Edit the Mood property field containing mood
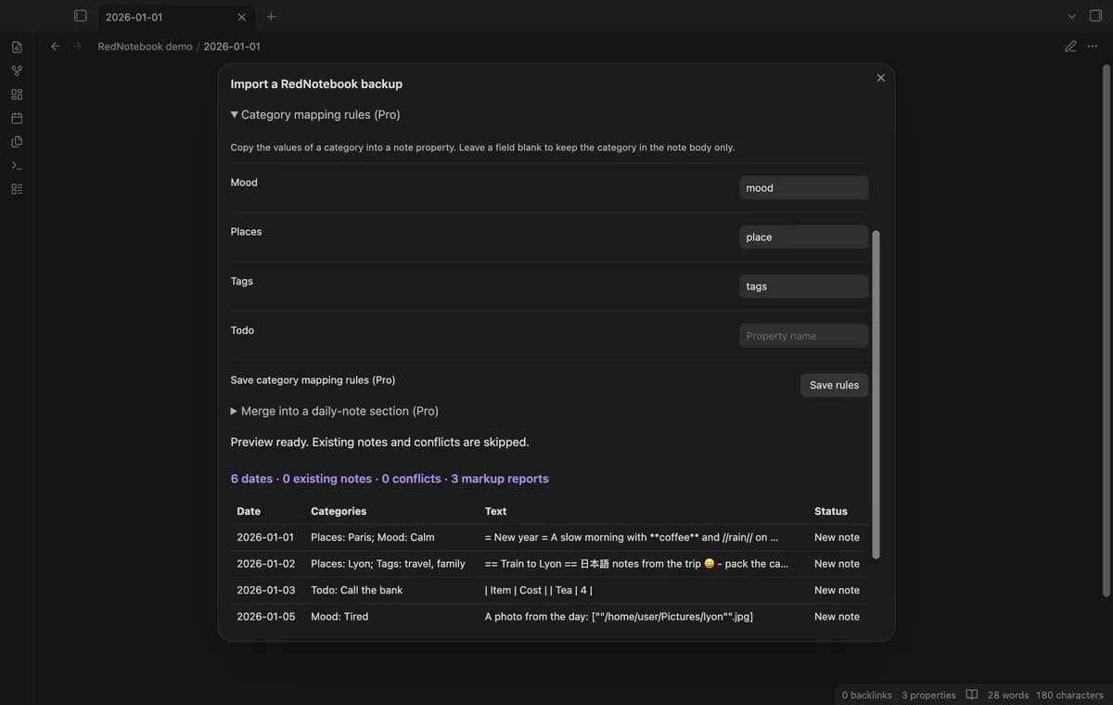 804,187
